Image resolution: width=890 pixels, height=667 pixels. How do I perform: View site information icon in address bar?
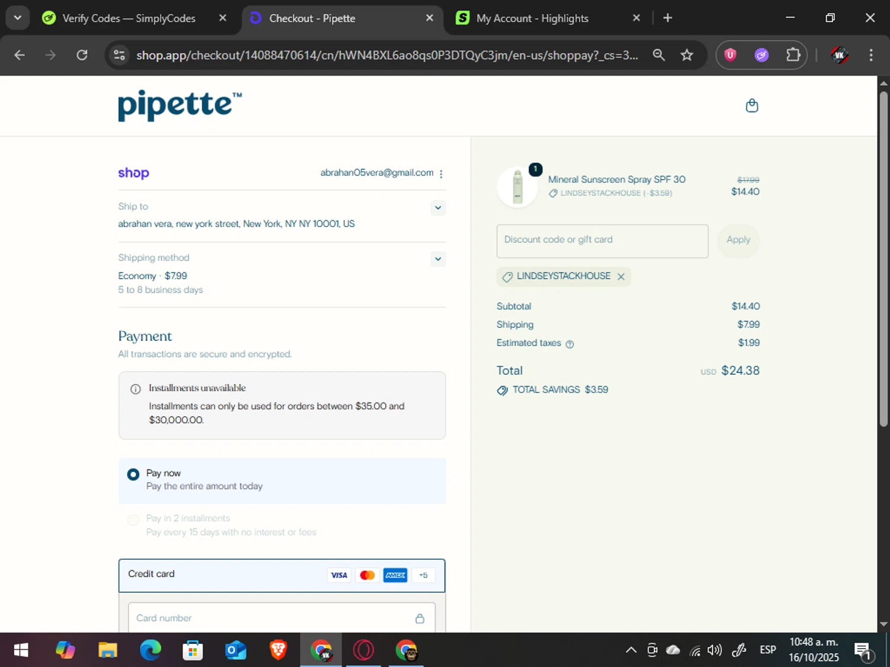click(x=119, y=55)
